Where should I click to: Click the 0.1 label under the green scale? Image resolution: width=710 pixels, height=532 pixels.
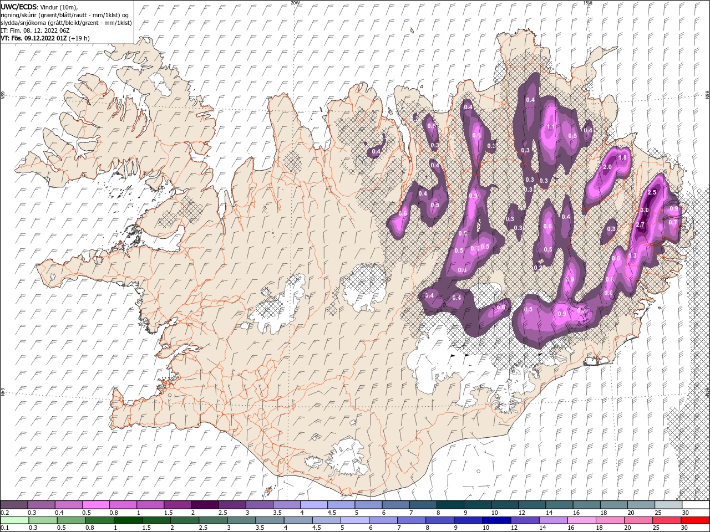coord(4,528)
